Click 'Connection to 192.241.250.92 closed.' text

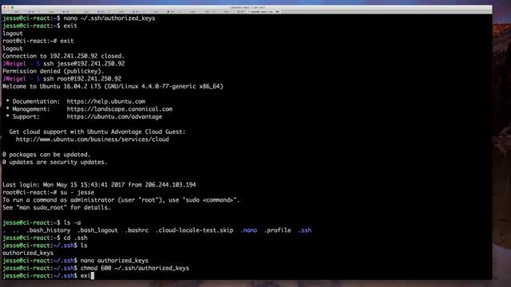pyautogui.click(x=63, y=56)
